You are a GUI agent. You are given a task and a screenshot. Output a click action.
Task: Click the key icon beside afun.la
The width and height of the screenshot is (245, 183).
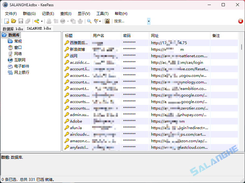click(67, 128)
